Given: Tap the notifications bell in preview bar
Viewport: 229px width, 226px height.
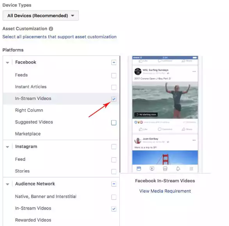Looking at the screenshot, I should click(178, 169).
